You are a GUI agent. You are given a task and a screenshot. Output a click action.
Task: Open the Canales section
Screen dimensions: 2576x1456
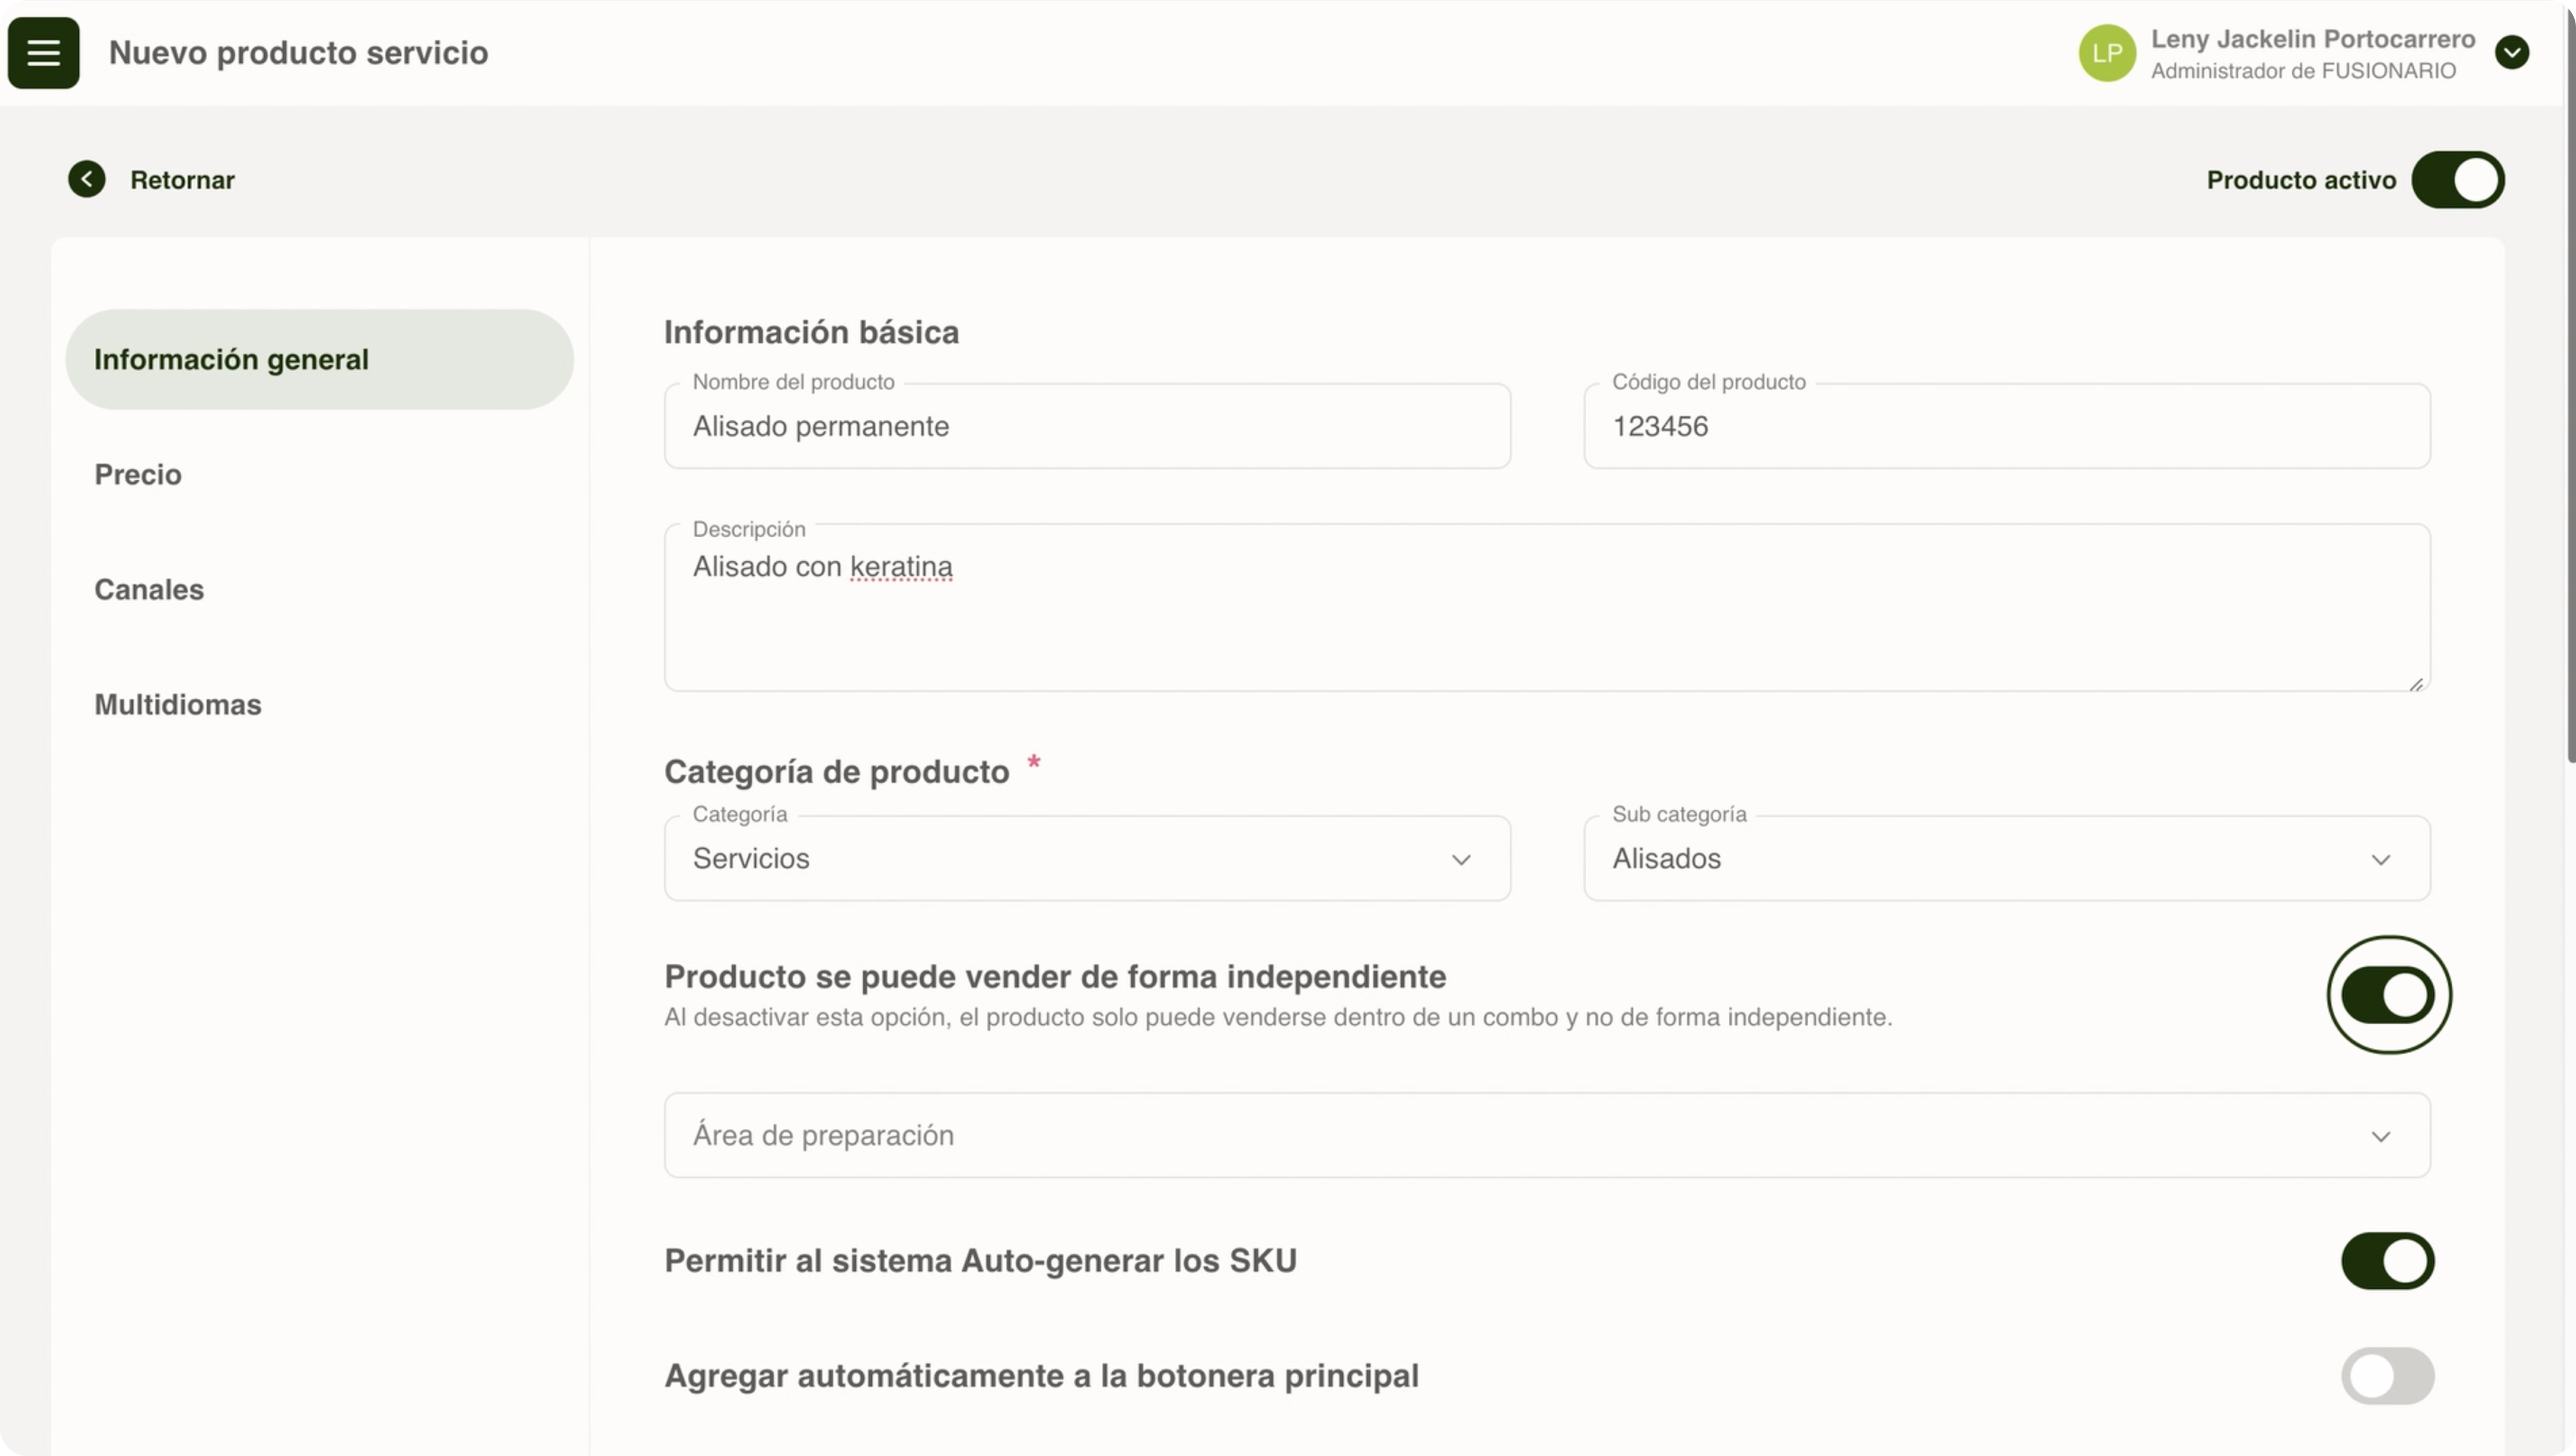click(x=149, y=590)
